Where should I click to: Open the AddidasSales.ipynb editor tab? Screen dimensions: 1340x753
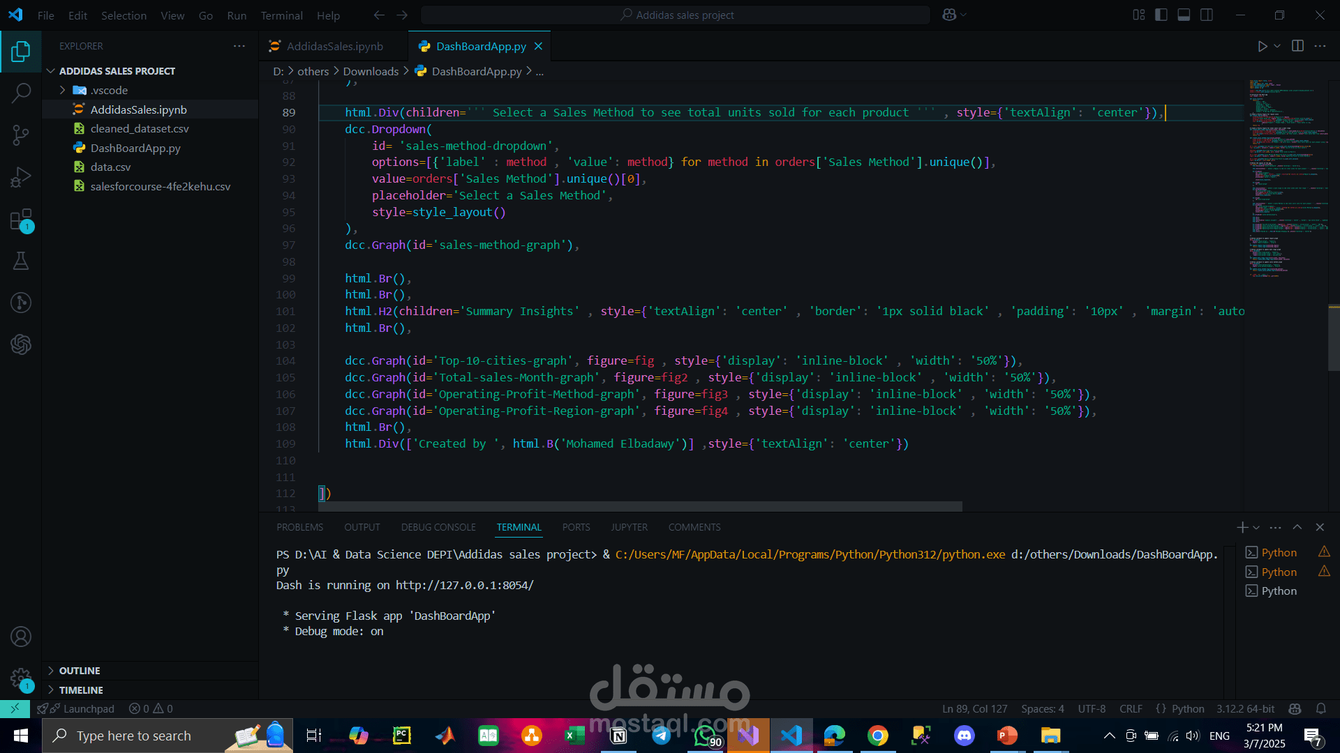(x=334, y=46)
